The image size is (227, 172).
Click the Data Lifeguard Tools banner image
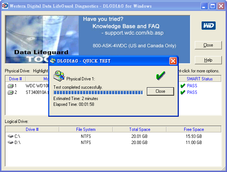click(x=42, y=39)
